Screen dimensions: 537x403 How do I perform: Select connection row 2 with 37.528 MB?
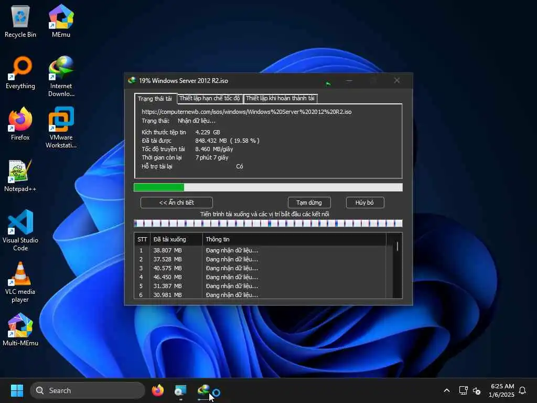260,259
